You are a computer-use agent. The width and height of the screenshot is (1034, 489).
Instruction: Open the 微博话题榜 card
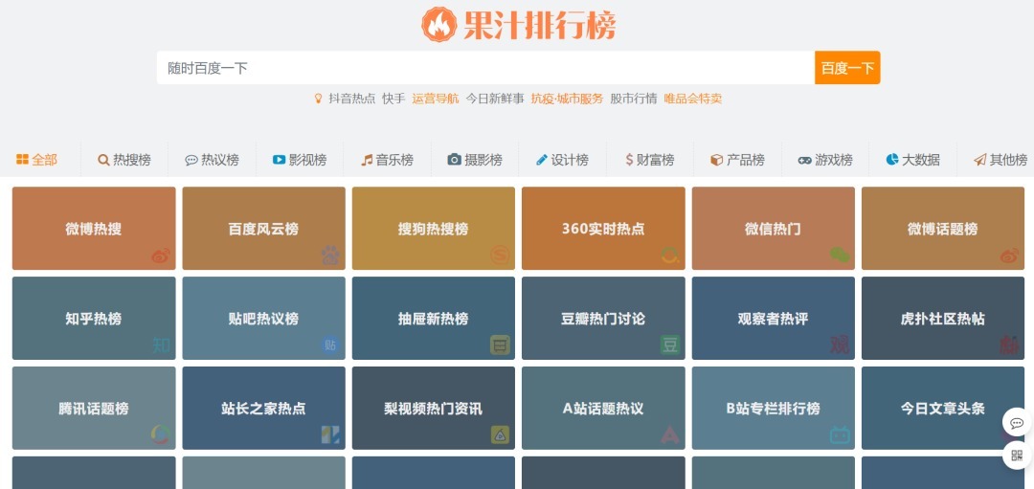943,228
